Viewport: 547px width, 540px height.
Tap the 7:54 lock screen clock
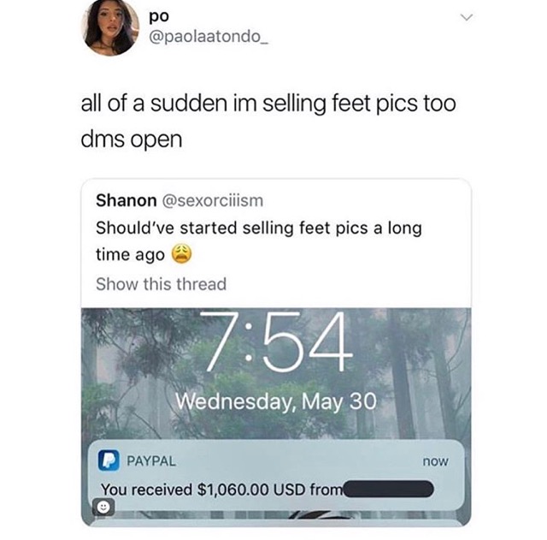point(276,342)
